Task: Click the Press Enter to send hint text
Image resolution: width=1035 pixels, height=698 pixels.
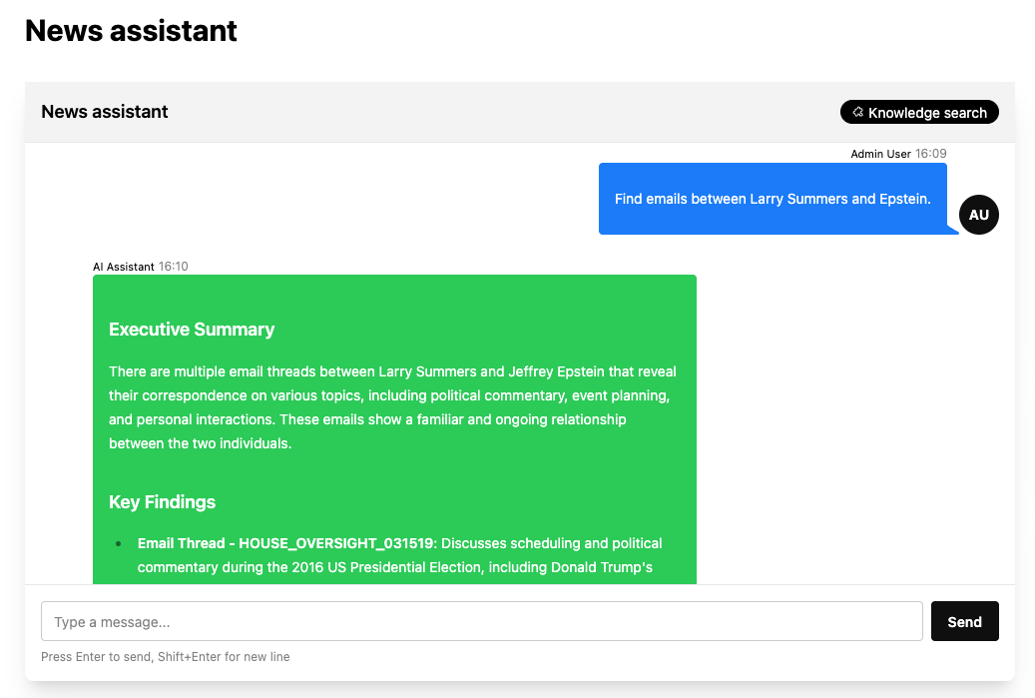Action: click(x=164, y=656)
